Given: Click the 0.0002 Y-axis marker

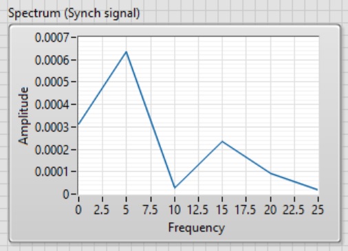Looking at the screenshot, I should click(52, 150).
